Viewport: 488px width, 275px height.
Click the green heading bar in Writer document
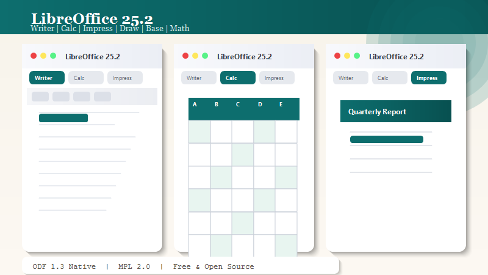point(63,118)
